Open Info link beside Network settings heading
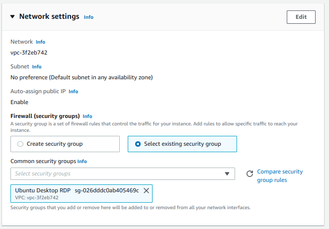The height and width of the screenshot is (229, 329). pyautogui.click(x=88, y=17)
